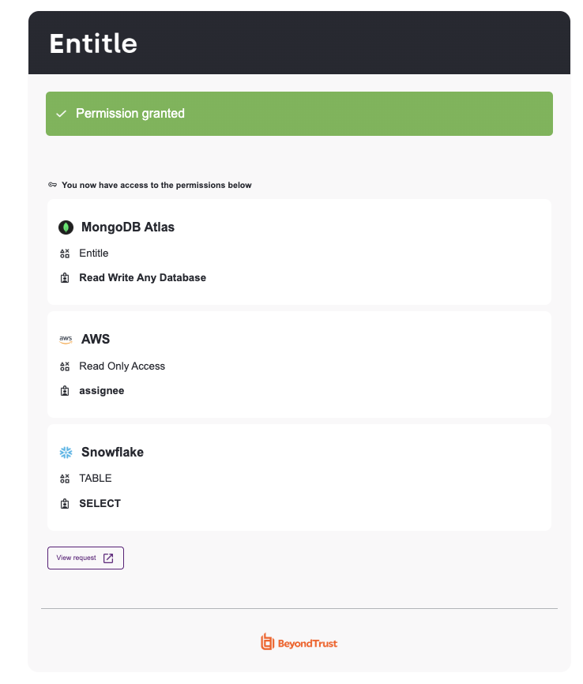This screenshot has height=684, width=583.
Task: Click the resource icon beside Read Only Access
Action: tap(65, 366)
